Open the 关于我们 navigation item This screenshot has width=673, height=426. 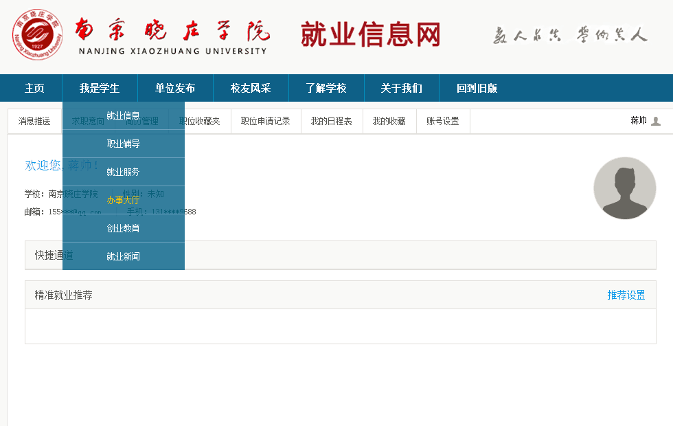[x=402, y=88]
